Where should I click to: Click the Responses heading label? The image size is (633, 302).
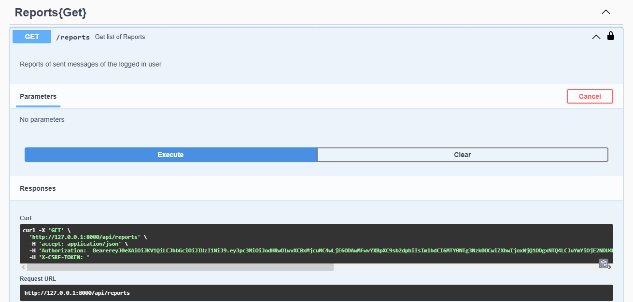point(38,188)
